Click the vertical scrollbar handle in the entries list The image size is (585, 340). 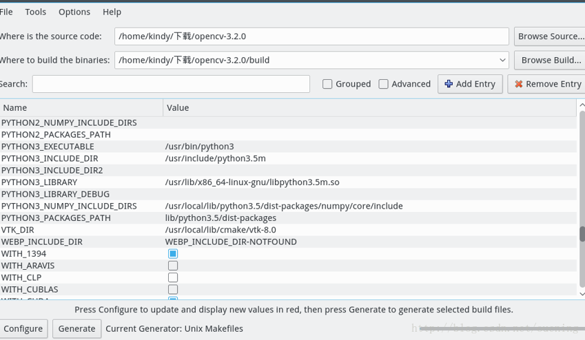tap(582, 234)
